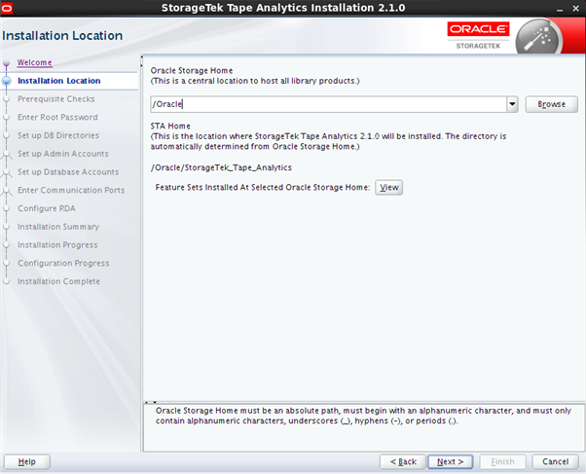Screen dimensions: 586x474
Task: Click the Oracle StorageTek logo
Action: click(x=478, y=35)
